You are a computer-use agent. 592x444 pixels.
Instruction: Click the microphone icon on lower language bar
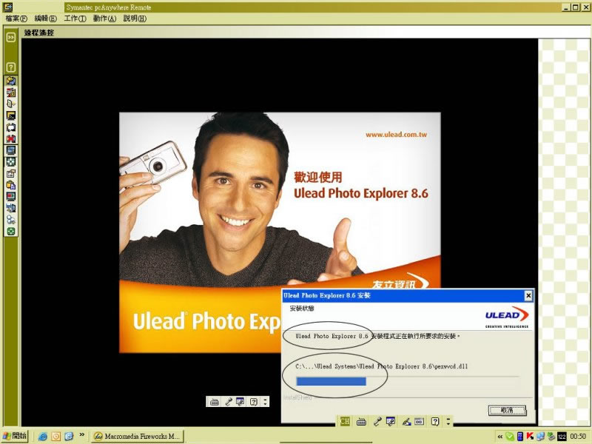click(377, 421)
